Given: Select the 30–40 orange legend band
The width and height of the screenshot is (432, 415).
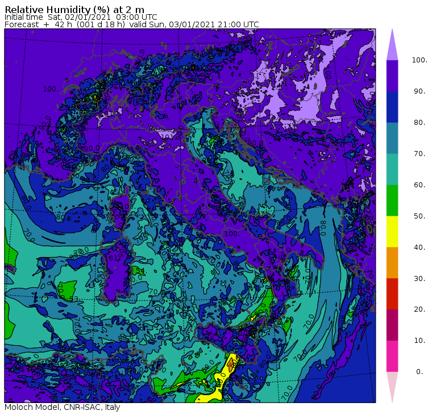Looking at the screenshot, I should point(392,263).
